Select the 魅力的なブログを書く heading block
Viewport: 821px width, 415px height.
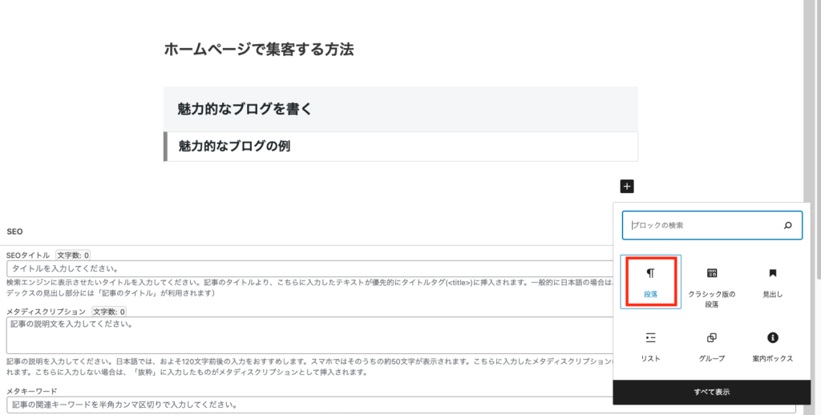coord(401,109)
